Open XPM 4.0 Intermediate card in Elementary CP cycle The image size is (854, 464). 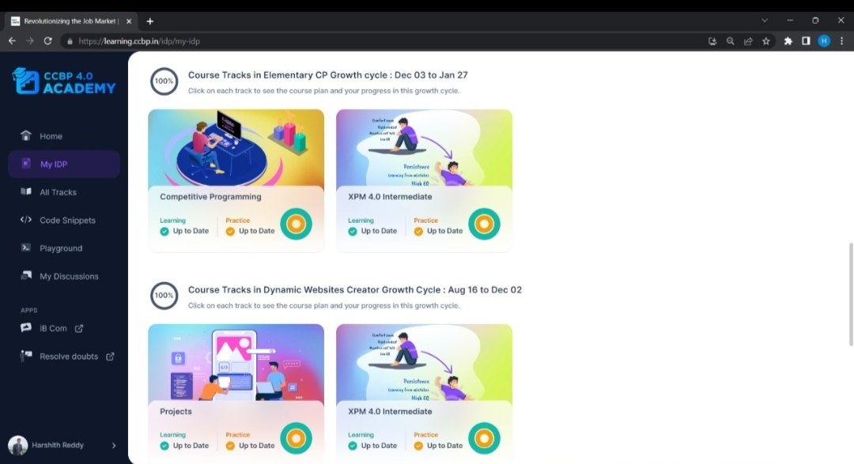[425, 180]
